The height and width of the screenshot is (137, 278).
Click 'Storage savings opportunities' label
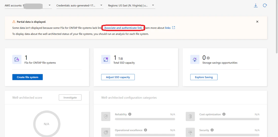[220, 63]
